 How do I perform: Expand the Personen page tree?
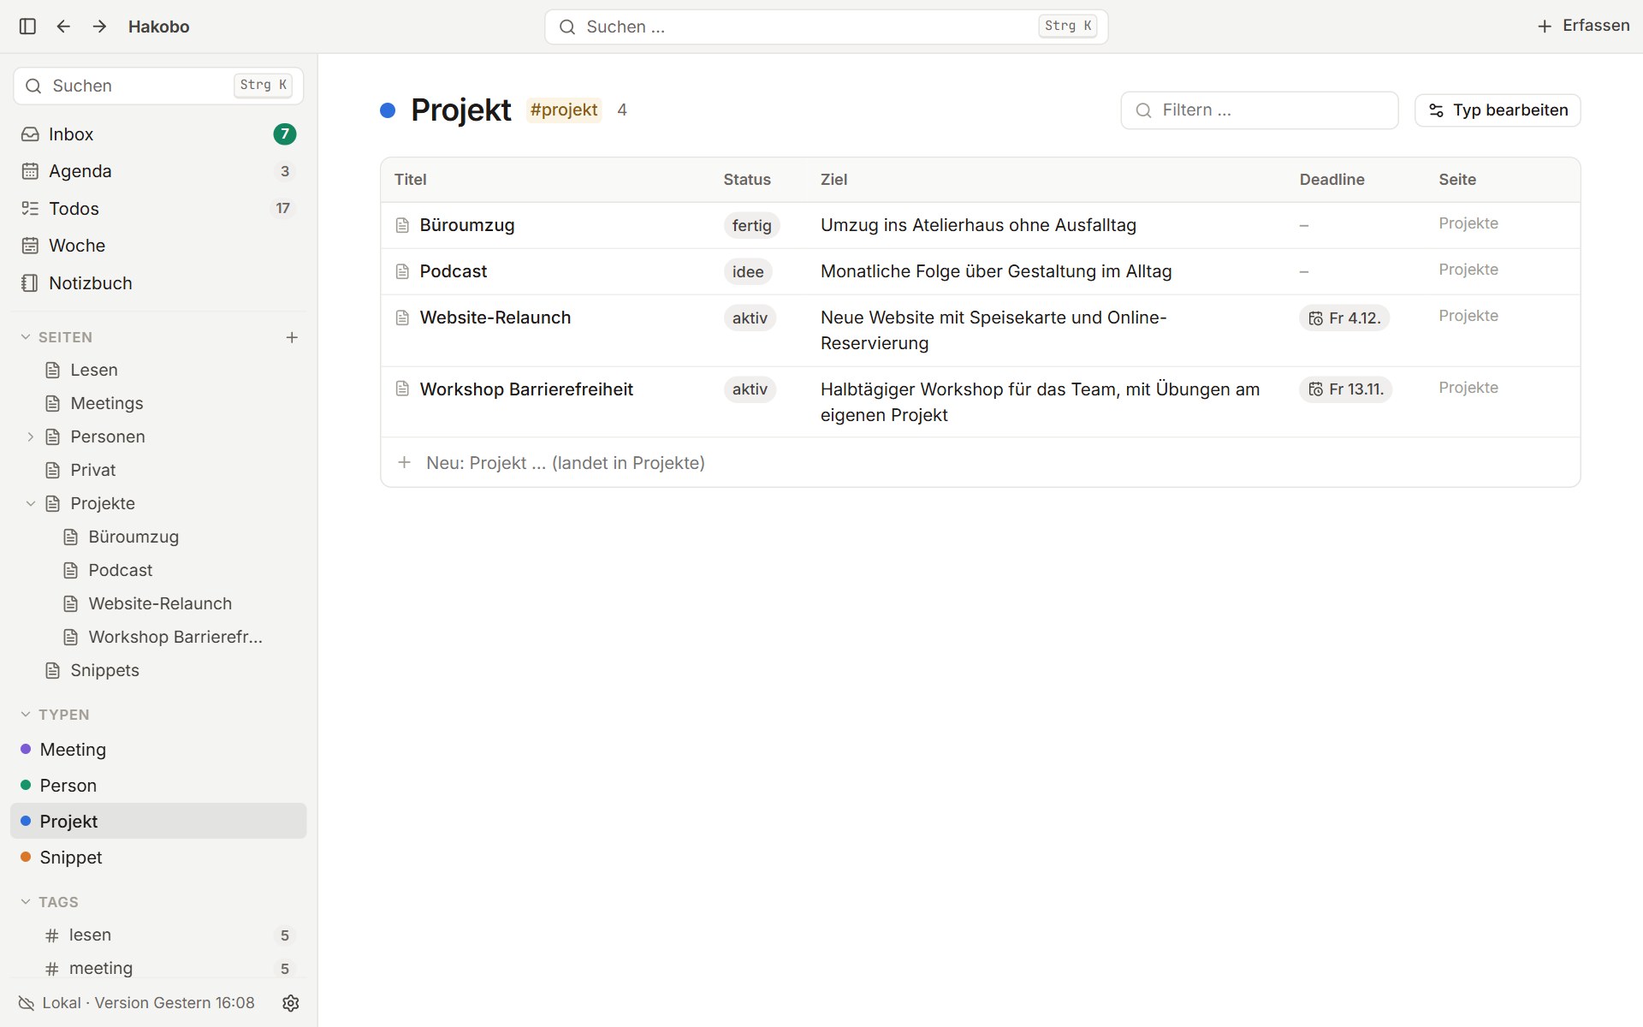click(30, 436)
